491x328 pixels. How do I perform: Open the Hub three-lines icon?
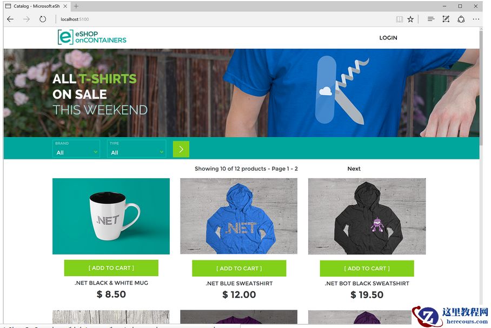pyautogui.click(x=431, y=19)
